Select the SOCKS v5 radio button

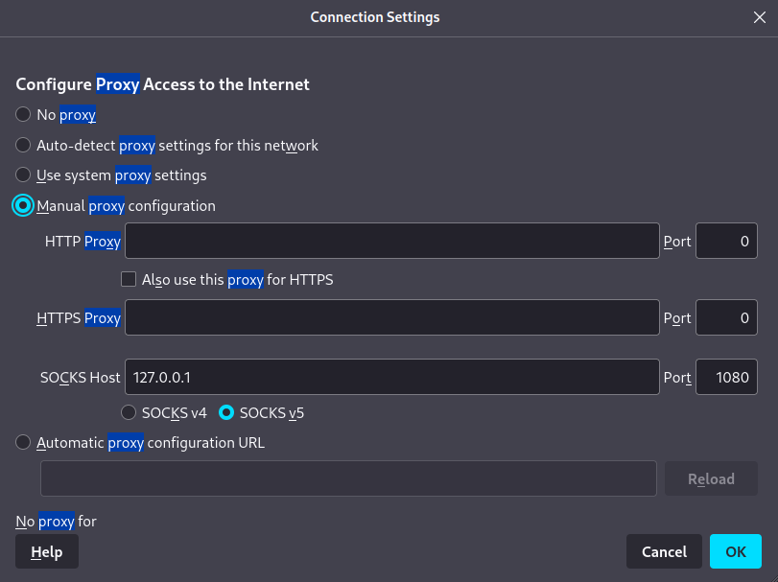pyautogui.click(x=226, y=413)
